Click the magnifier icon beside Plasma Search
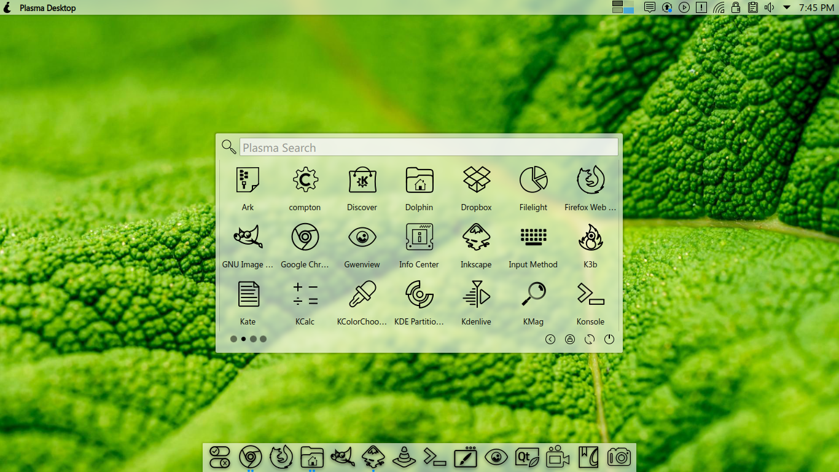 228,147
